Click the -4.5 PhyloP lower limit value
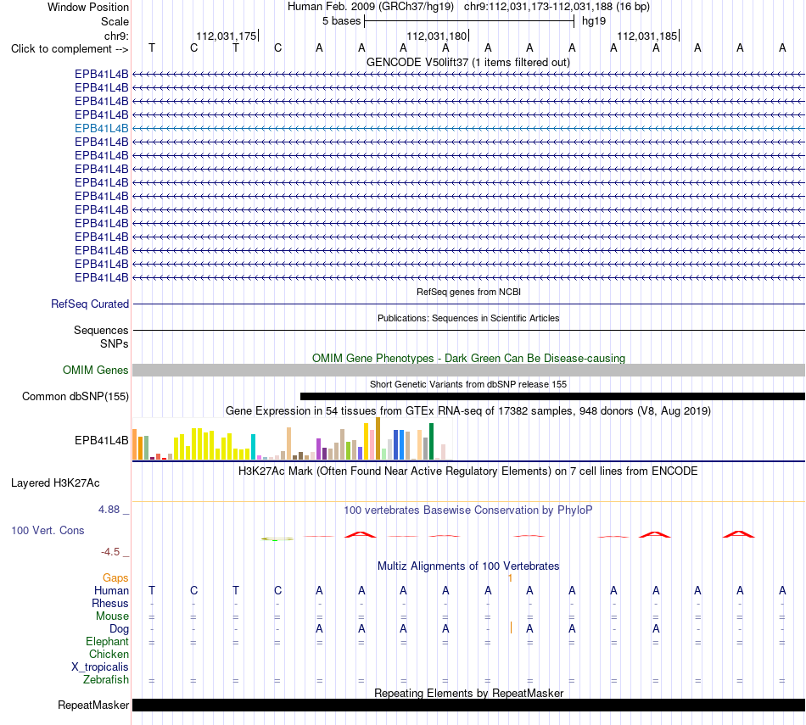 (x=110, y=552)
